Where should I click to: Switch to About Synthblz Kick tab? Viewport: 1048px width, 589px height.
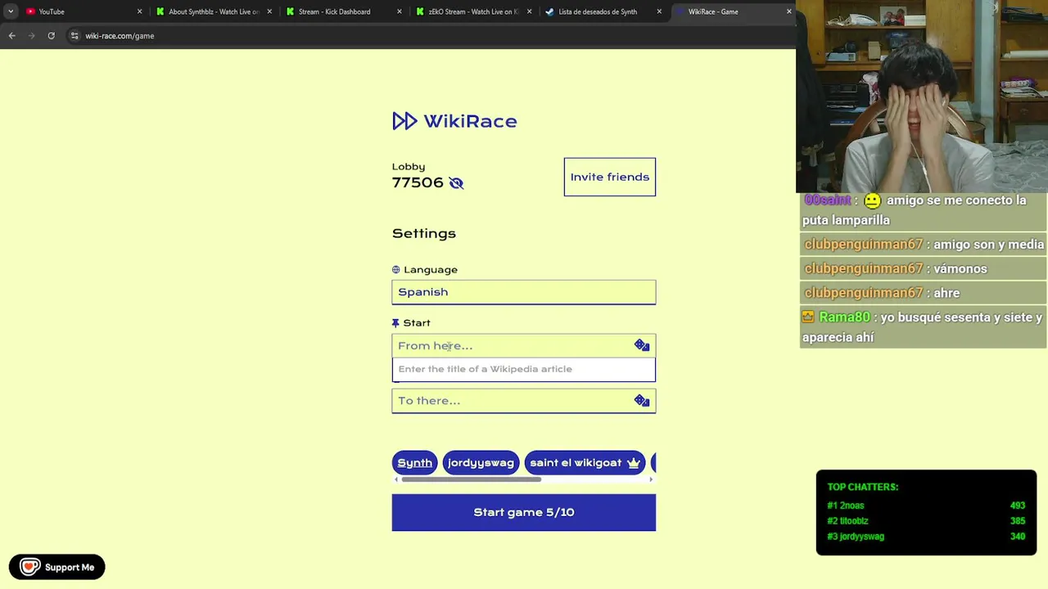(213, 11)
